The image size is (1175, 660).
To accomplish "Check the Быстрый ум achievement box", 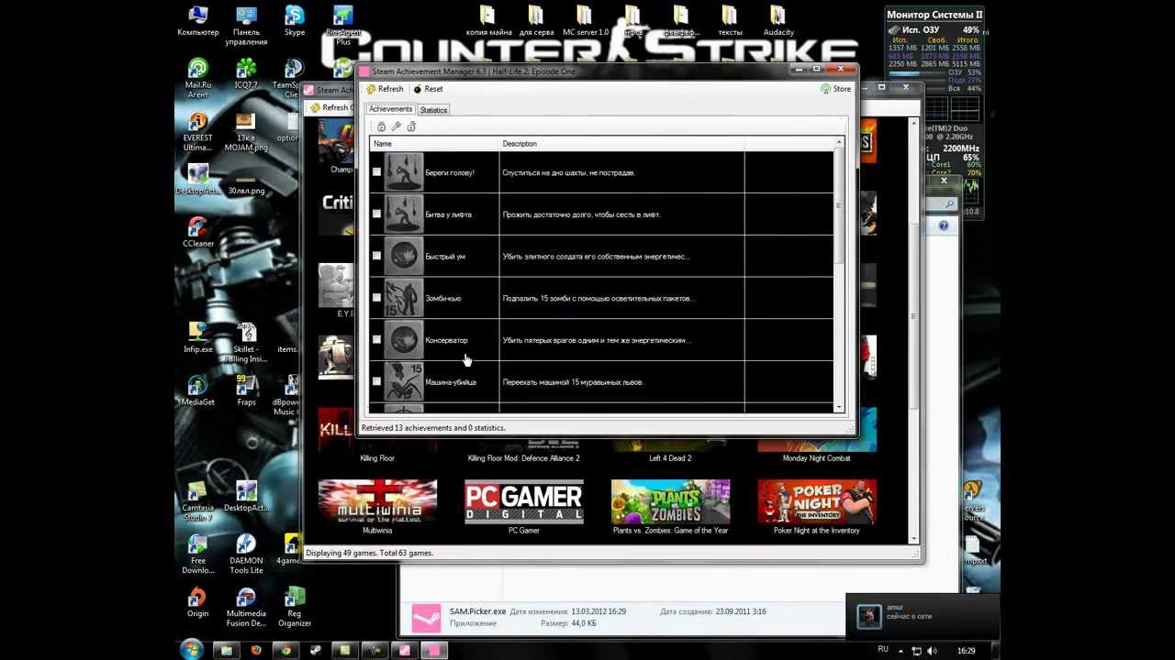I will point(376,256).
